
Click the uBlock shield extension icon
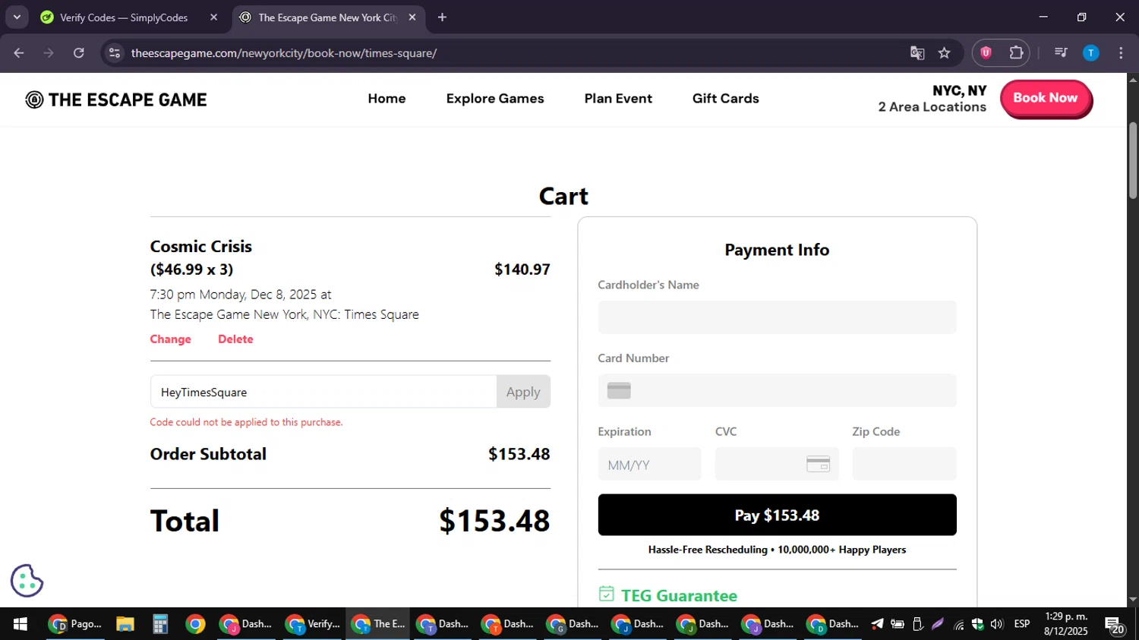(986, 53)
